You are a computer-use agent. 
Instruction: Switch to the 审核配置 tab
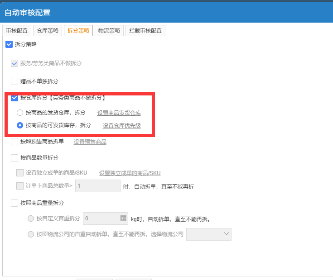click(x=17, y=31)
